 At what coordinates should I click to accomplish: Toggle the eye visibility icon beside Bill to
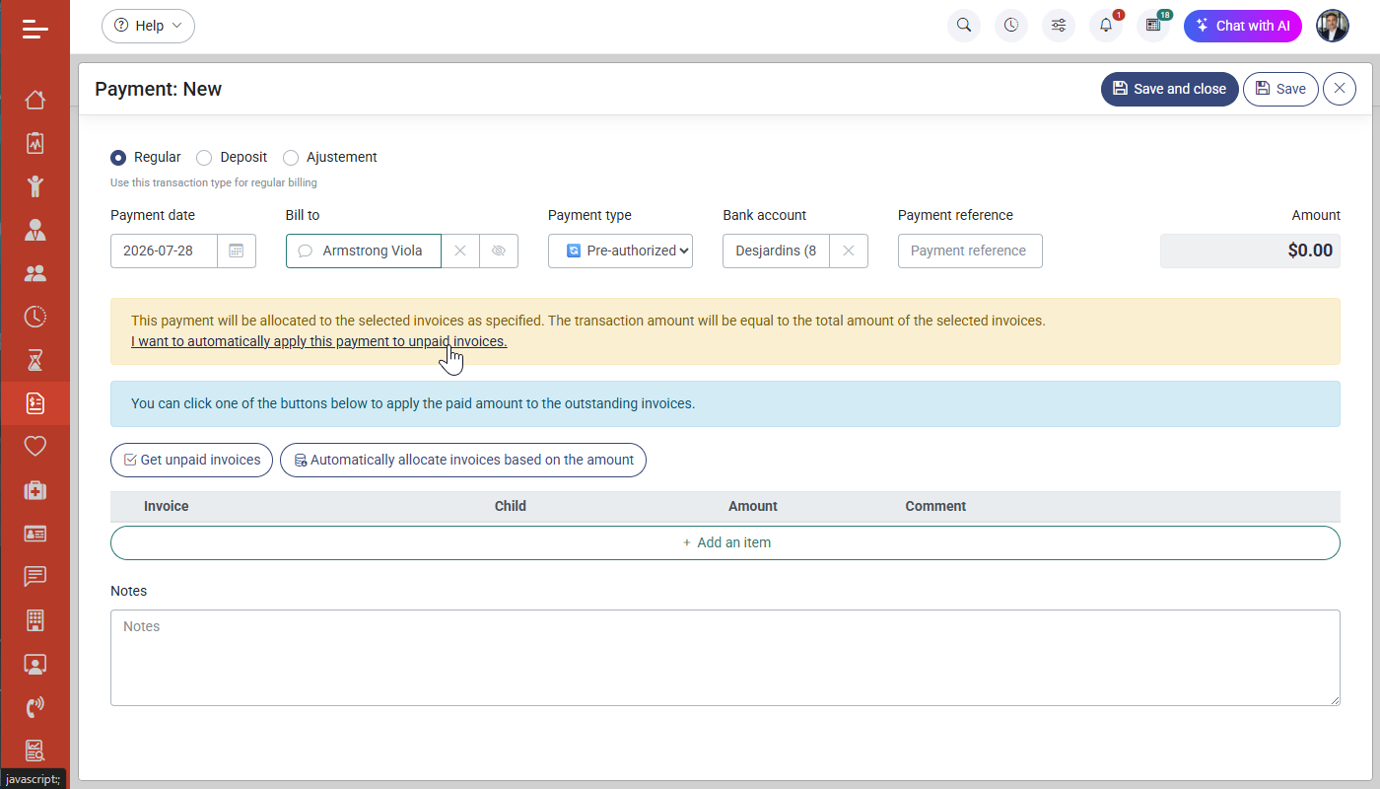point(499,251)
